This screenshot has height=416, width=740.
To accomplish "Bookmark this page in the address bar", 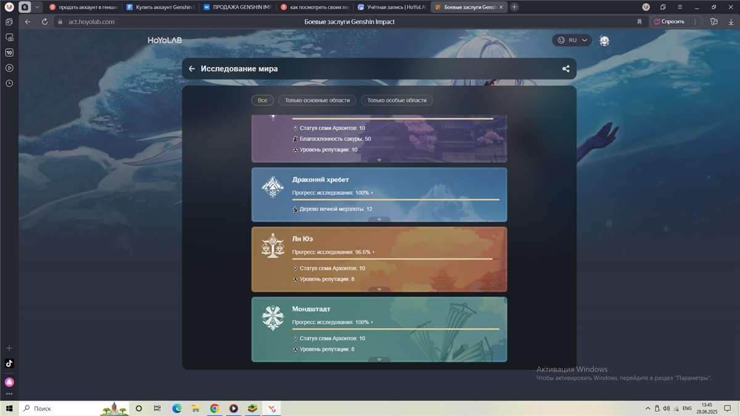I will [639, 22].
